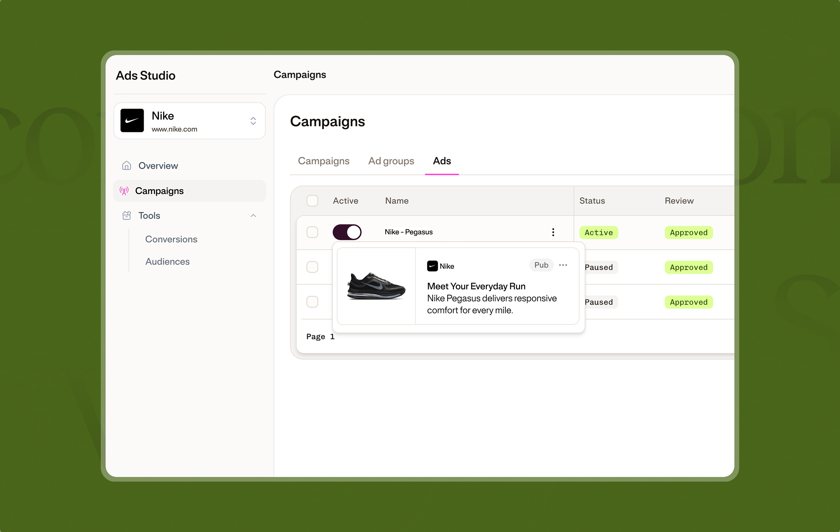Open Audiences under Tools

tap(167, 261)
